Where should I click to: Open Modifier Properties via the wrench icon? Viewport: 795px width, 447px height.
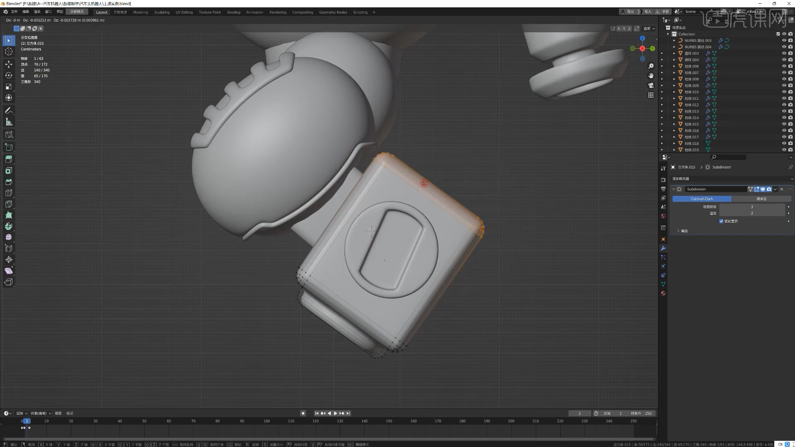point(663,248)
